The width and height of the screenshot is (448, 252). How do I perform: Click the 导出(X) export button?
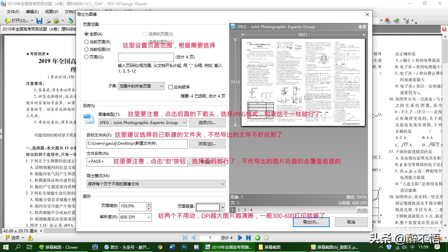point(311,222)
